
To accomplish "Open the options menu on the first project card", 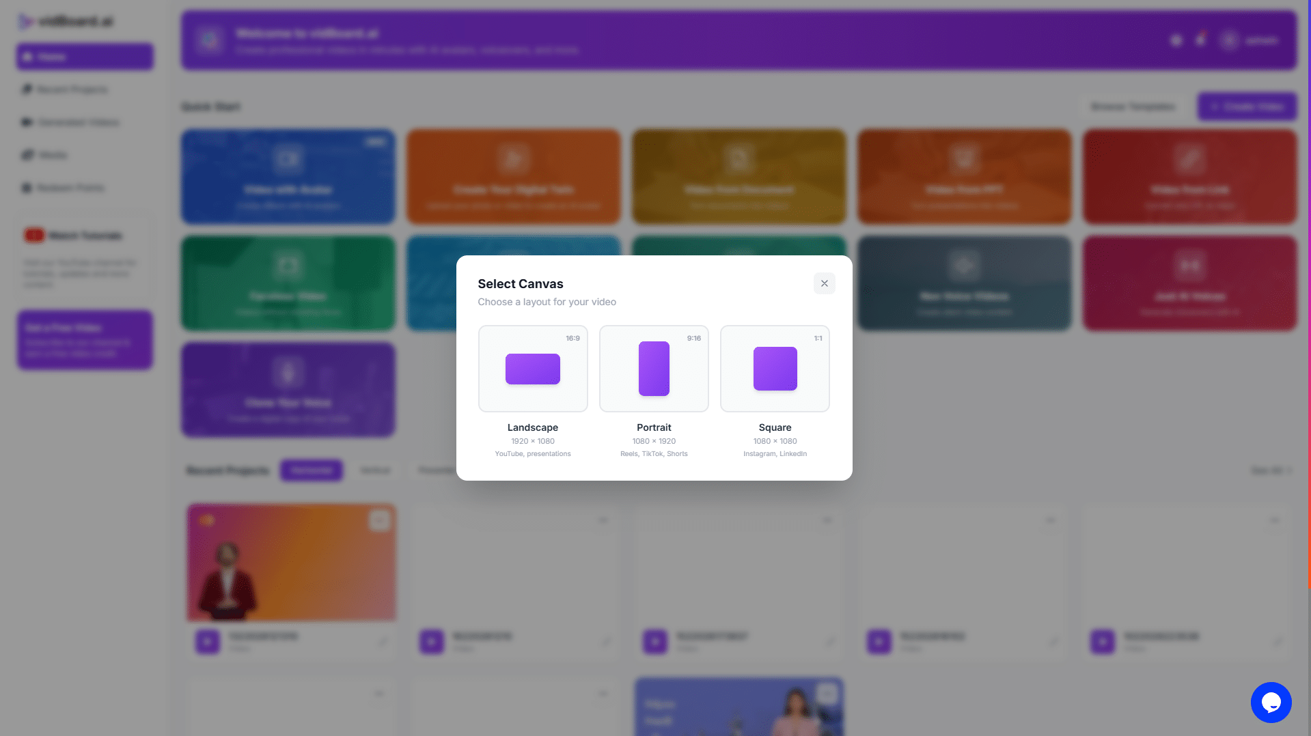I will [381, 520].
